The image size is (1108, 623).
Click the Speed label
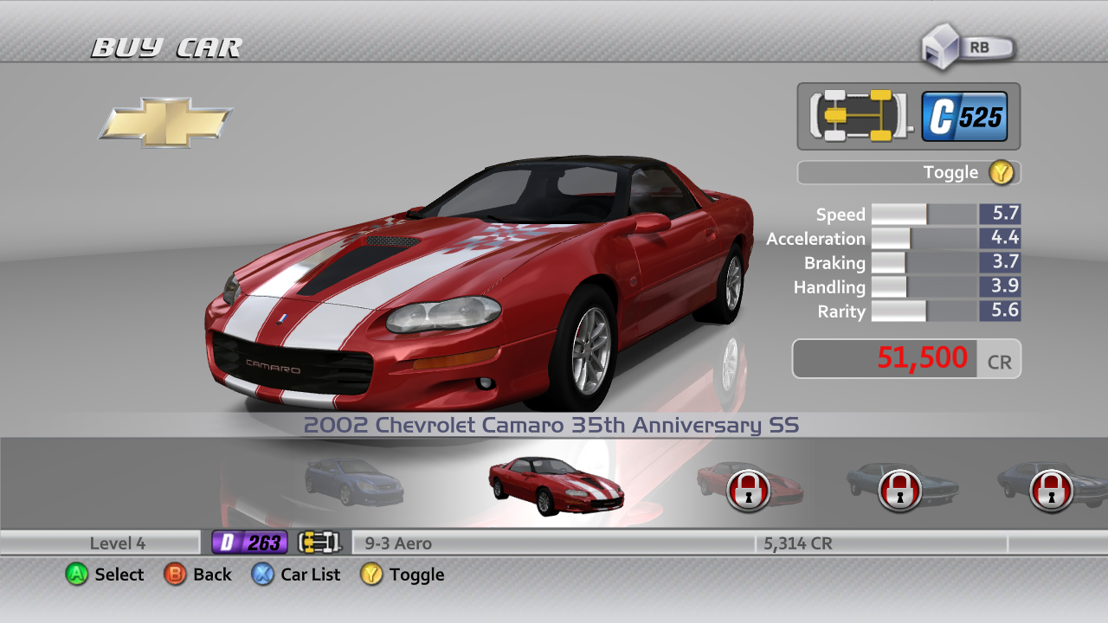[x=841, y=215]
